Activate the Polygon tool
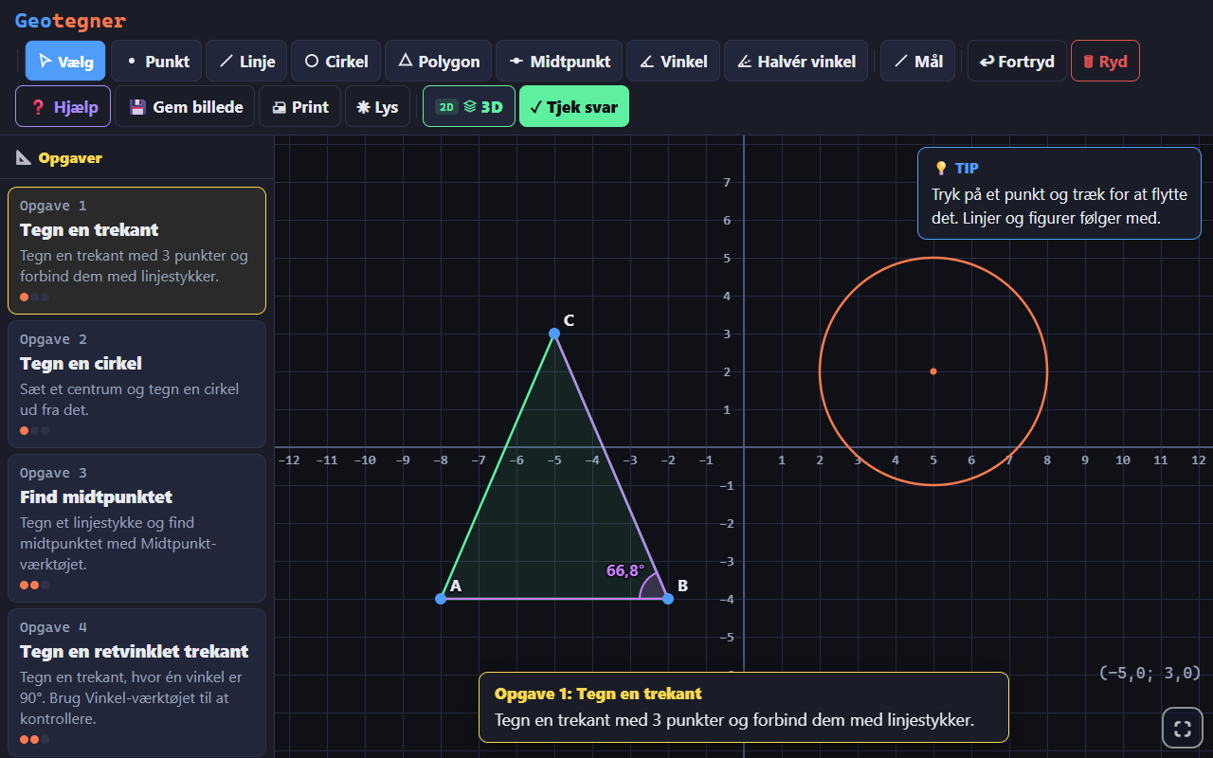The image size is (1213, 758). [x=438, y=61]
